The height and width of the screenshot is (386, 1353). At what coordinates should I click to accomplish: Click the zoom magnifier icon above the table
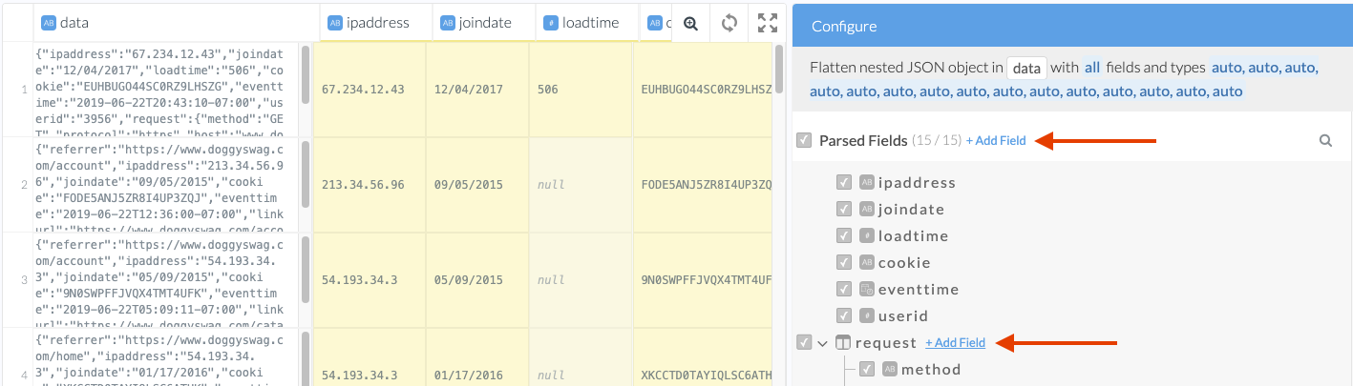coord(690,23)
